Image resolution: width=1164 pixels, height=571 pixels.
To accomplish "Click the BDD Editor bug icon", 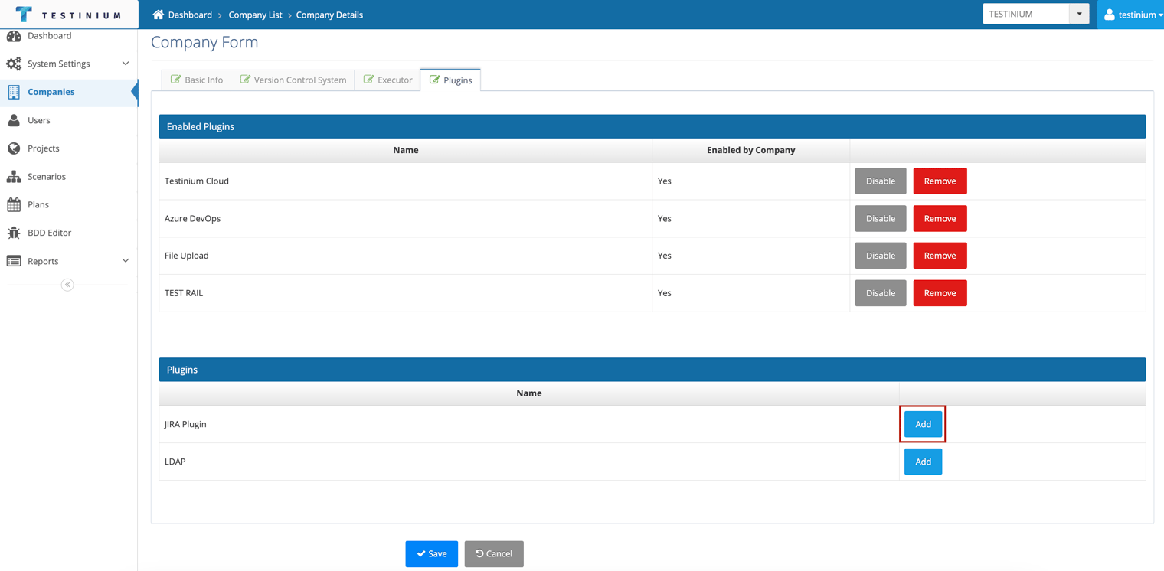I will click(14, 233).
